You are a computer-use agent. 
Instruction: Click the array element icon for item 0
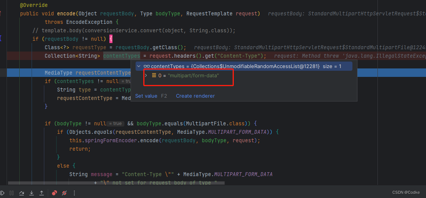point(154,76)
